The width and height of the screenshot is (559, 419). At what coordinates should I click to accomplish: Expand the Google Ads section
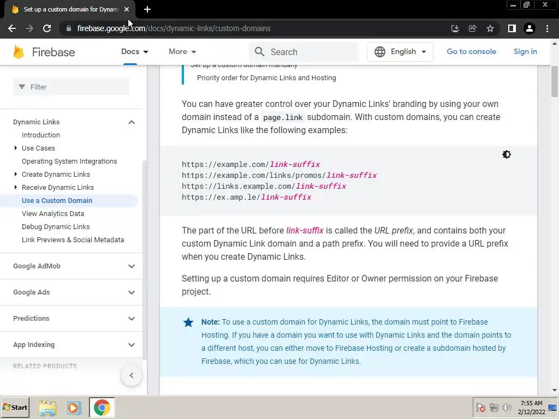pyautogui.click(x=132, y=292)
